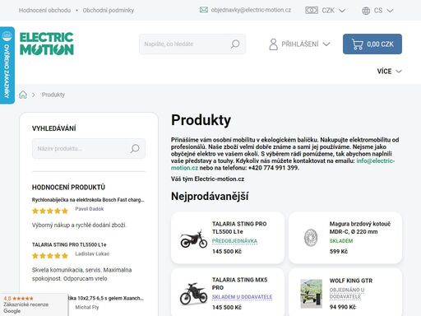Open the cart showing 0,00 CZK
The width and height of the screenshot is (421, 316).
pyautogui.click(x=372, y=44)
